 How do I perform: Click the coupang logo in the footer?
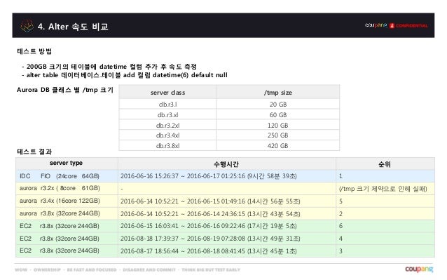[x=419, y=269]
